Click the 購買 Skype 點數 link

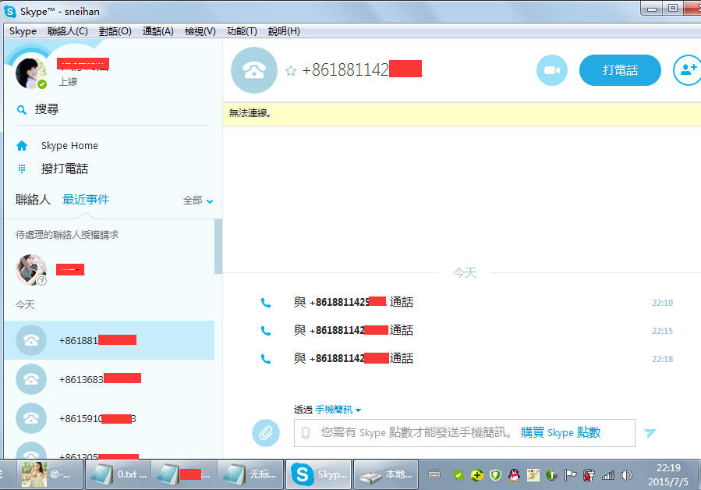(561, 433)
